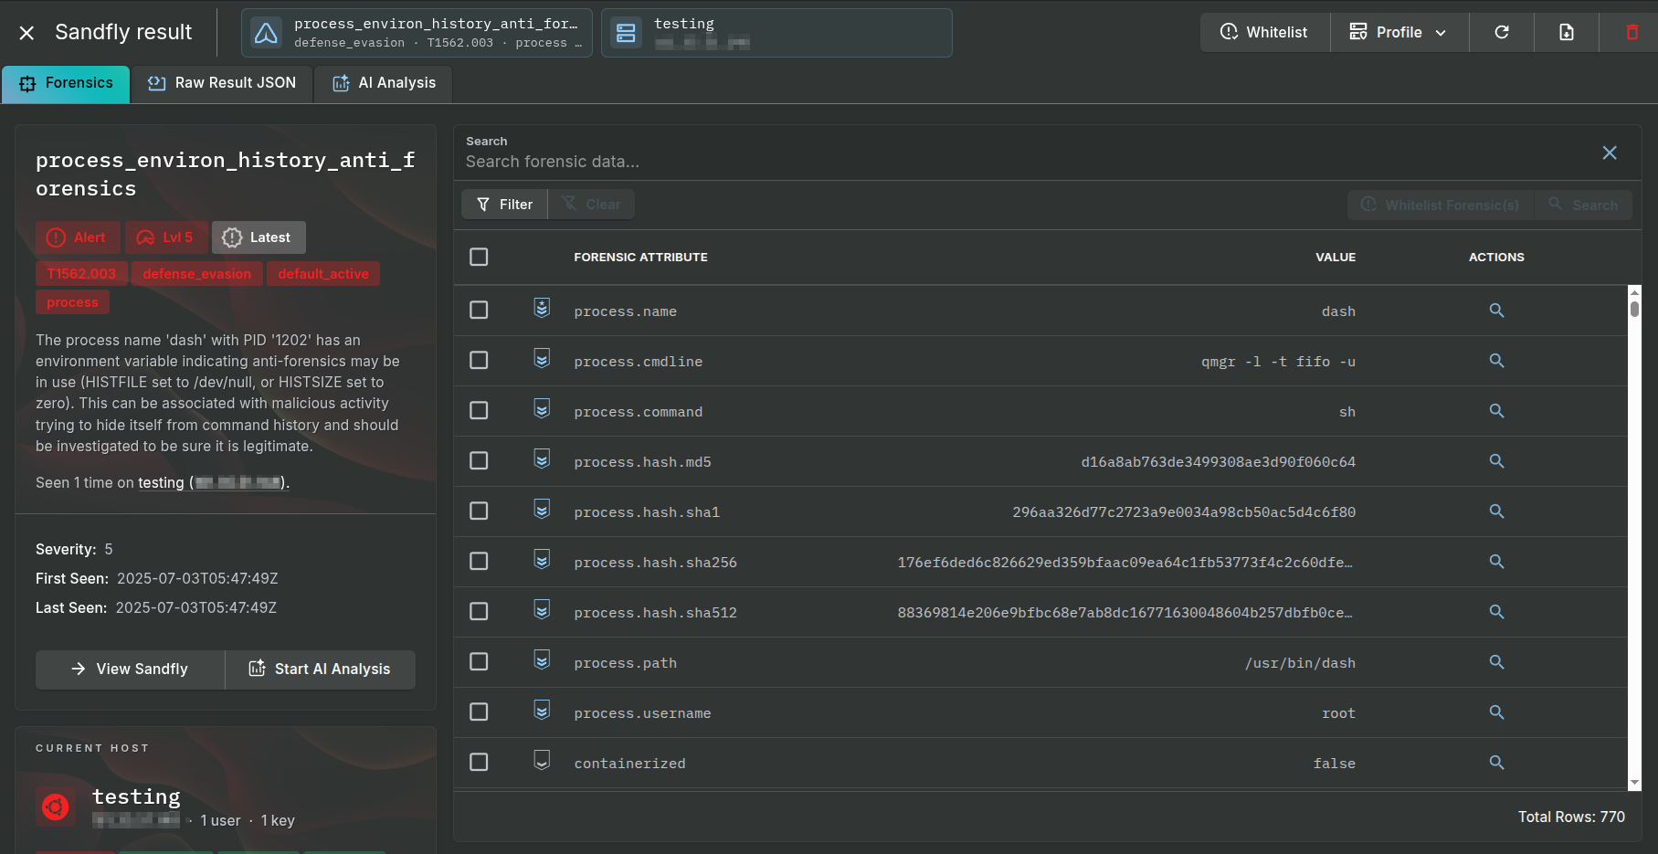Click the refresh icon in the top toolbar
The height and width of the screenshot is (854, 1658).
tap(1501, 32)
